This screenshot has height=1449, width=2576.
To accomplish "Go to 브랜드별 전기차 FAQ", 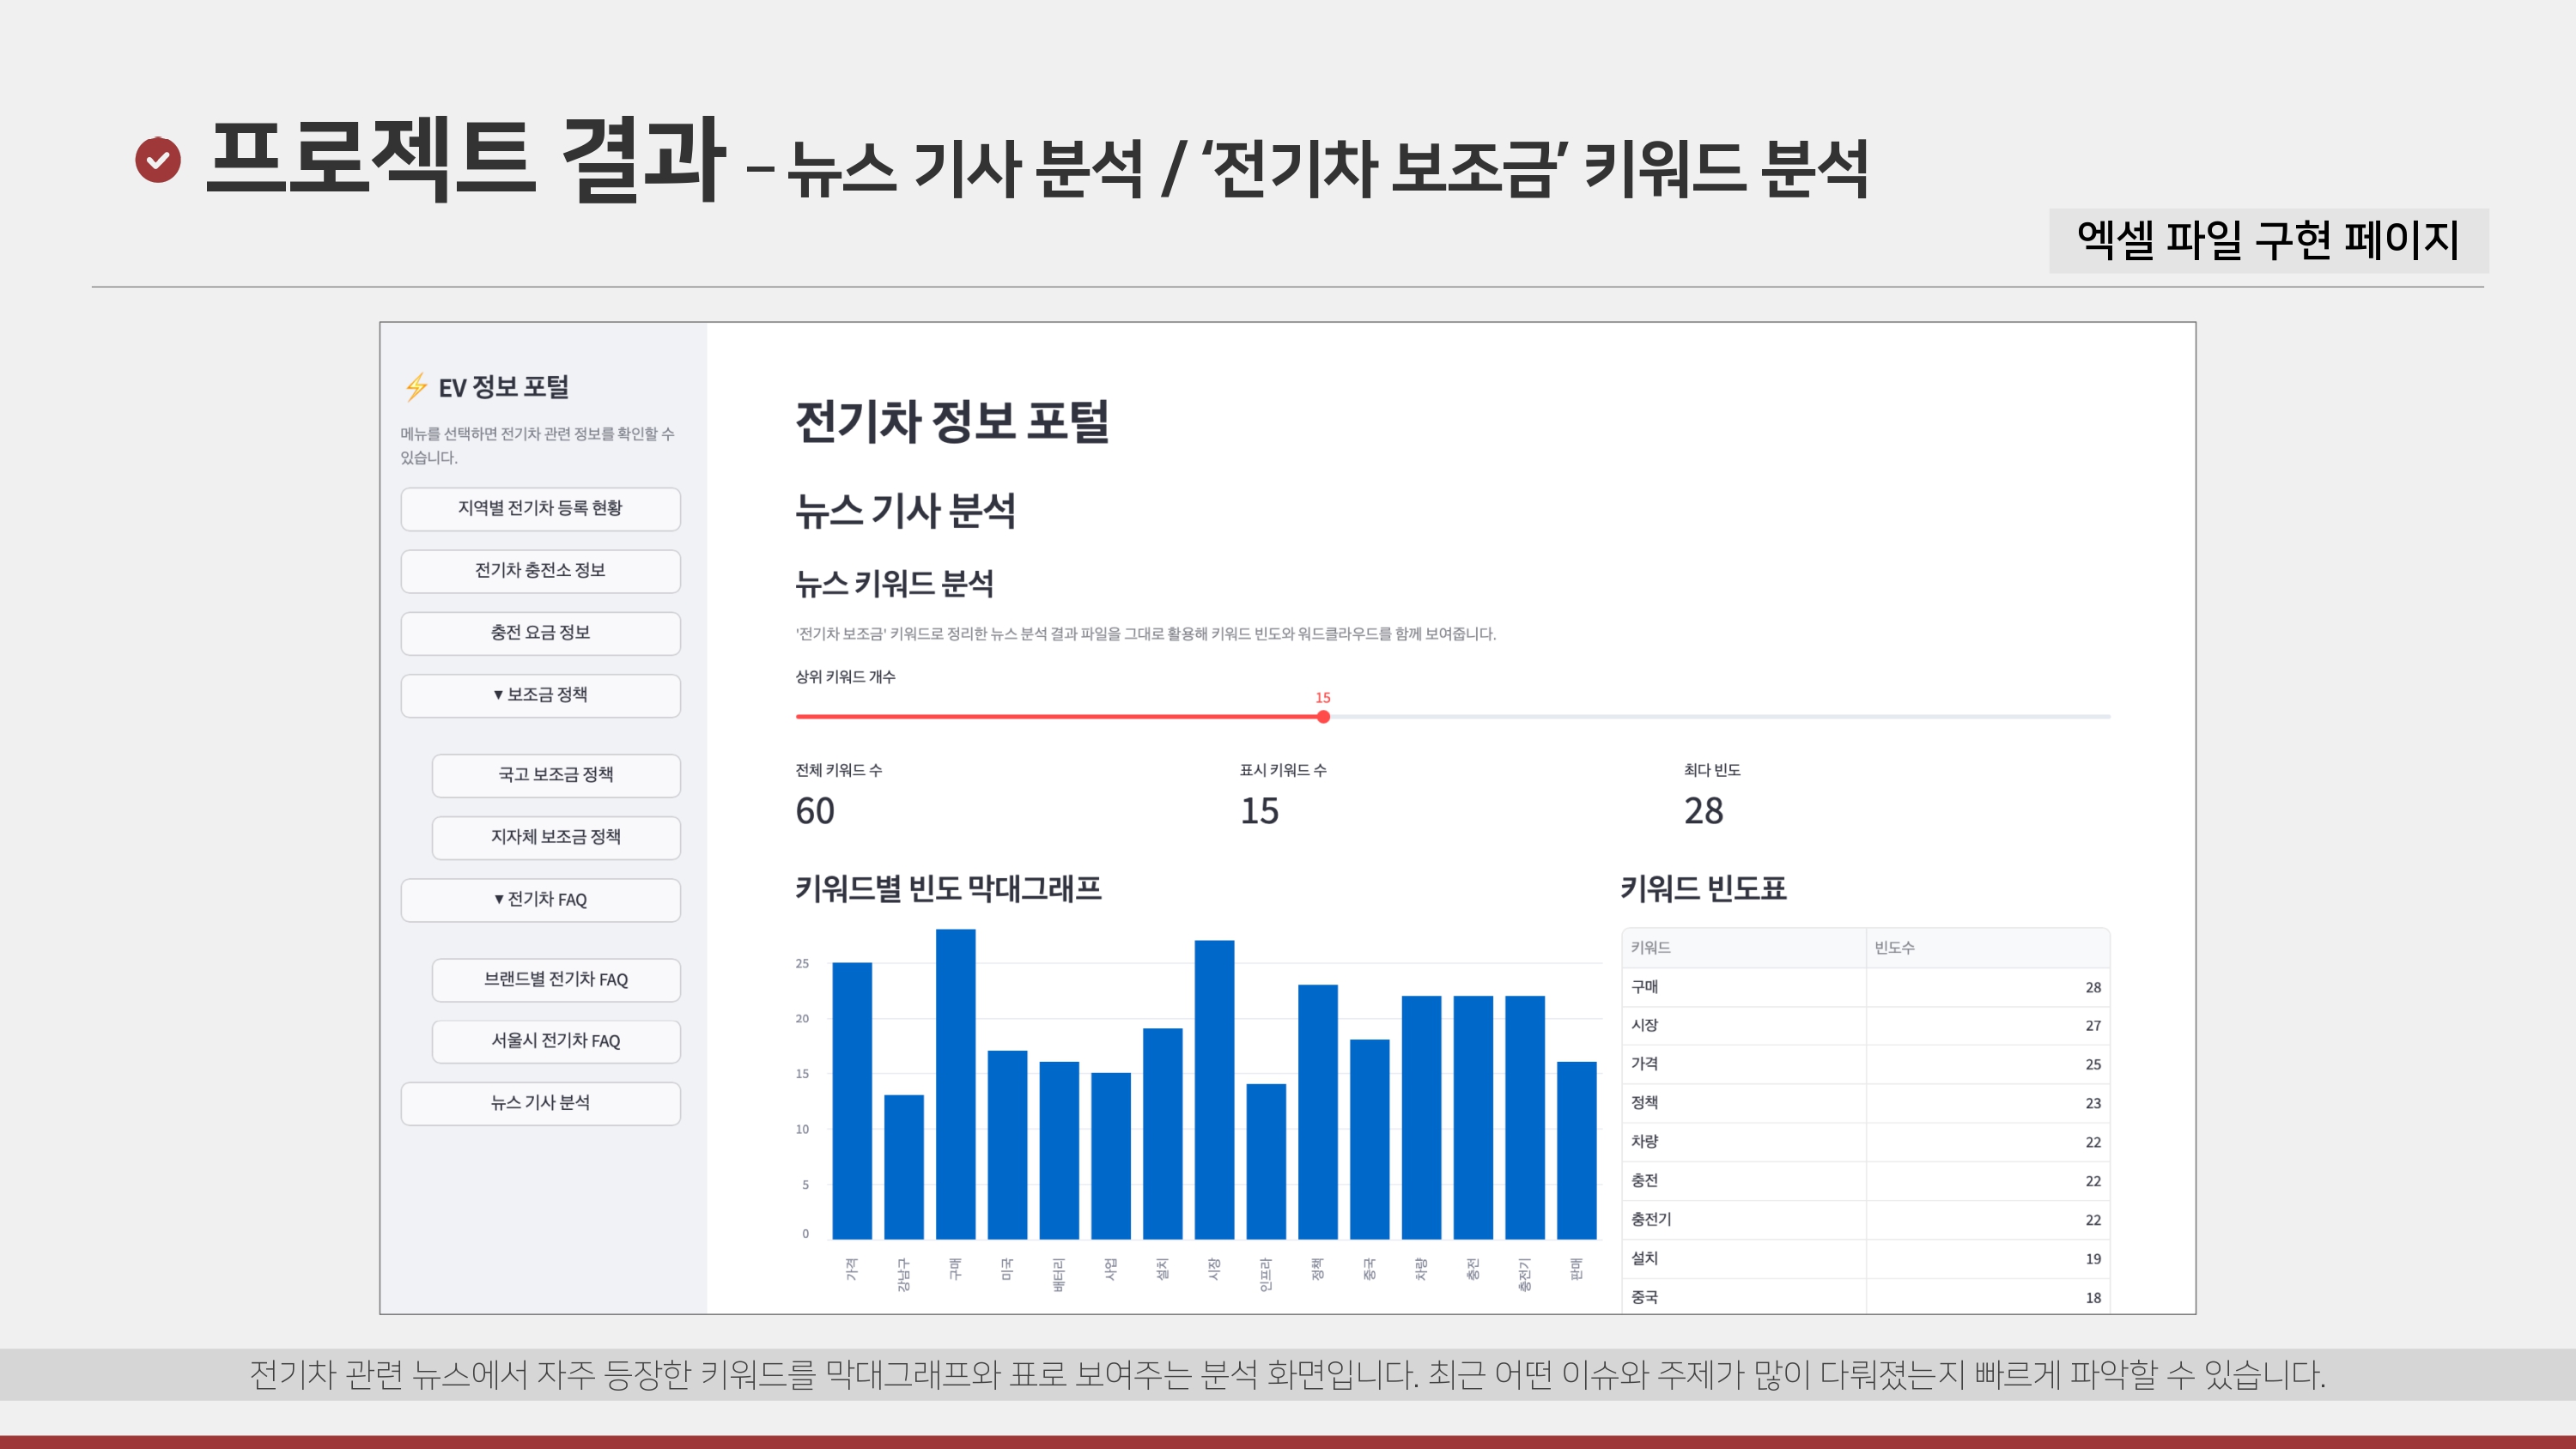I will (556, 979).
